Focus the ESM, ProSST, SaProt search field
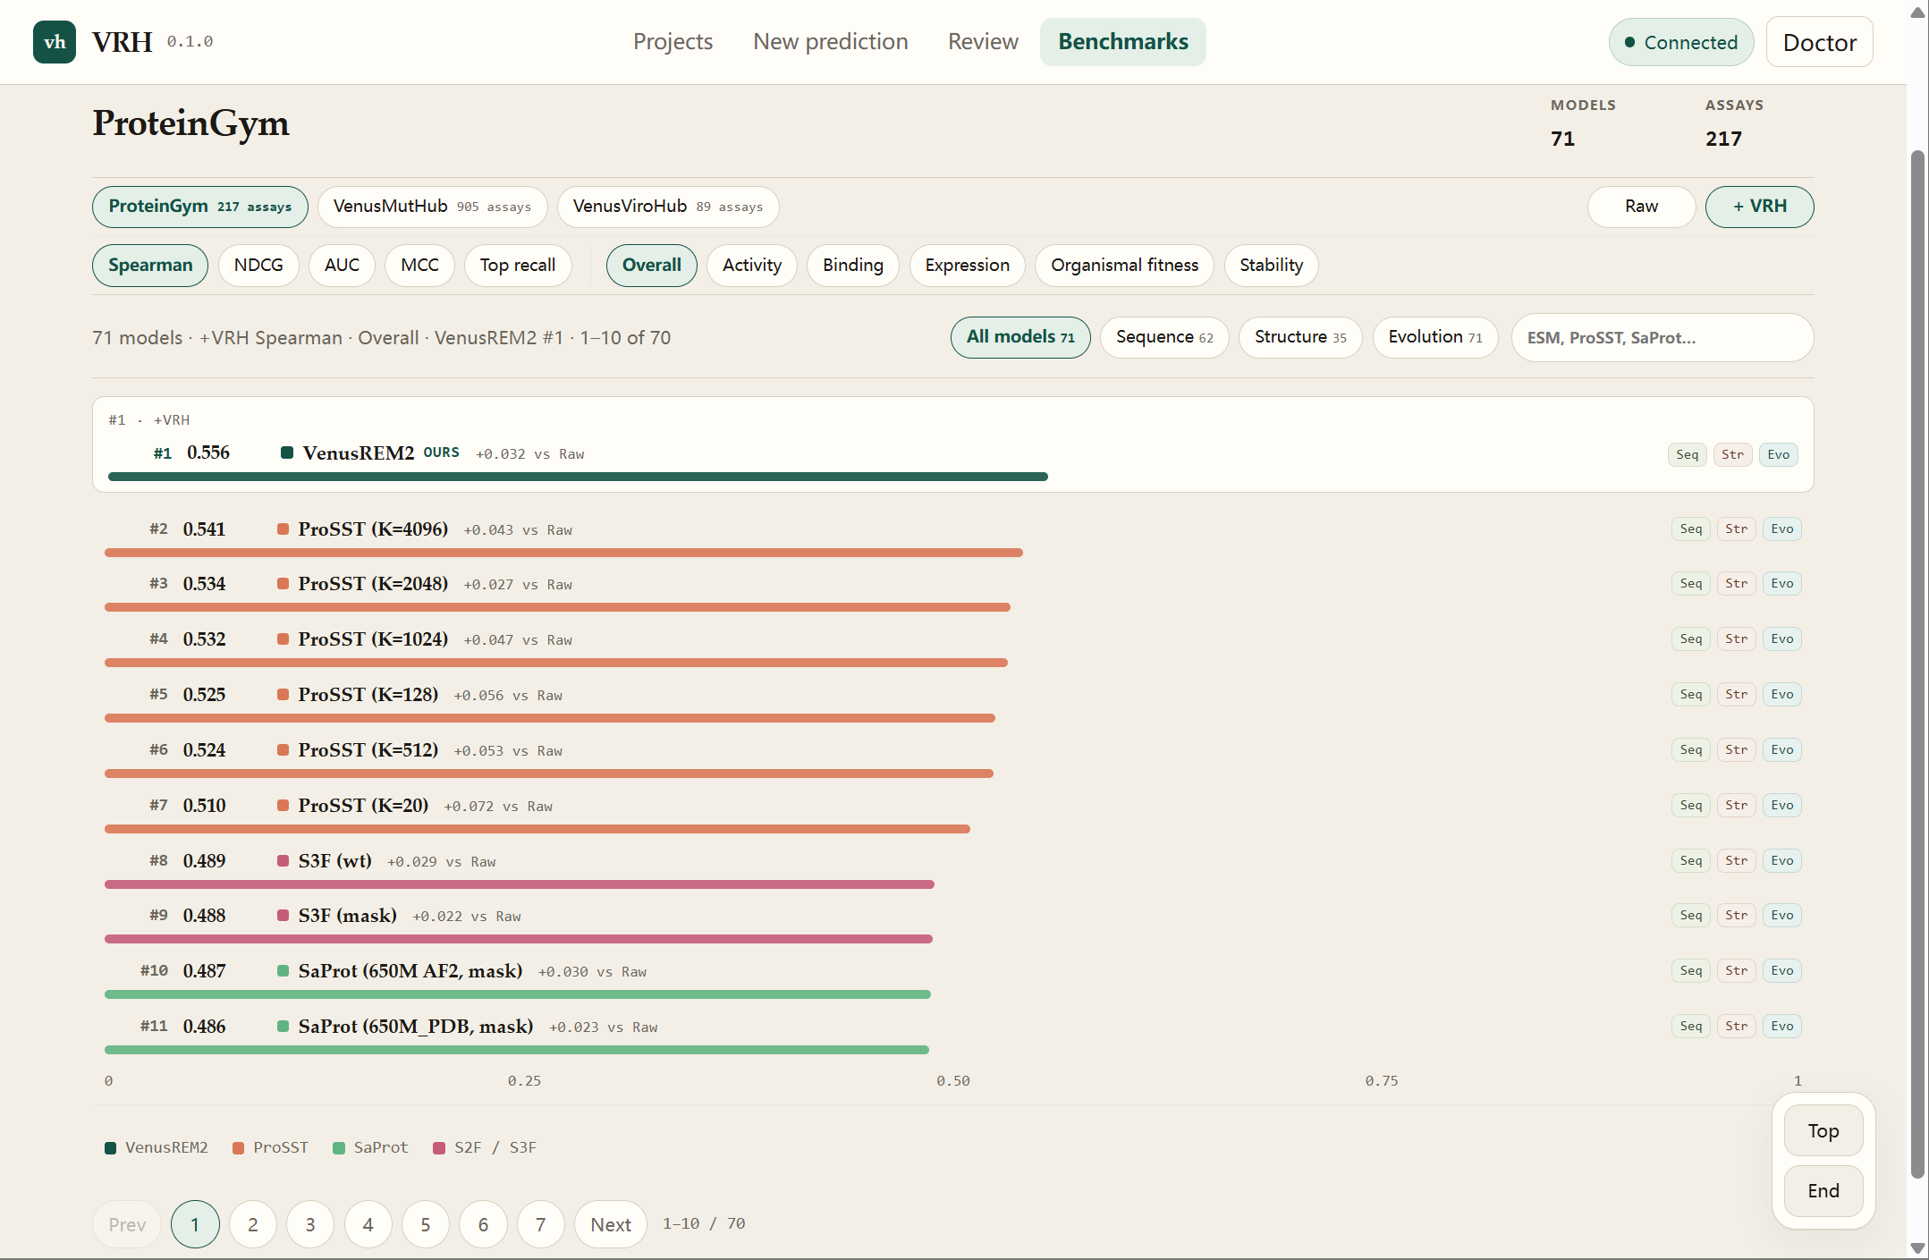Viewport: 1929px width, 1260px height. [1662, 337]
